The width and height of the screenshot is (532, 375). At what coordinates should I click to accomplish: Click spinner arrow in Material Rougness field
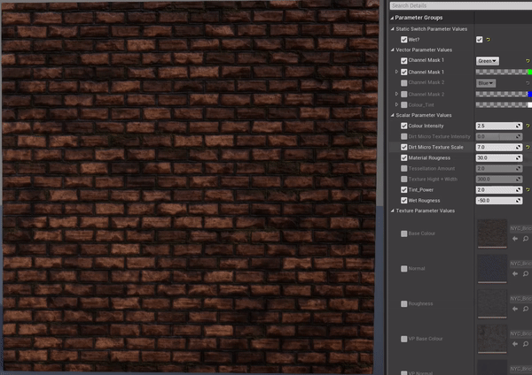pyautogui.click(x=518, y=158)
